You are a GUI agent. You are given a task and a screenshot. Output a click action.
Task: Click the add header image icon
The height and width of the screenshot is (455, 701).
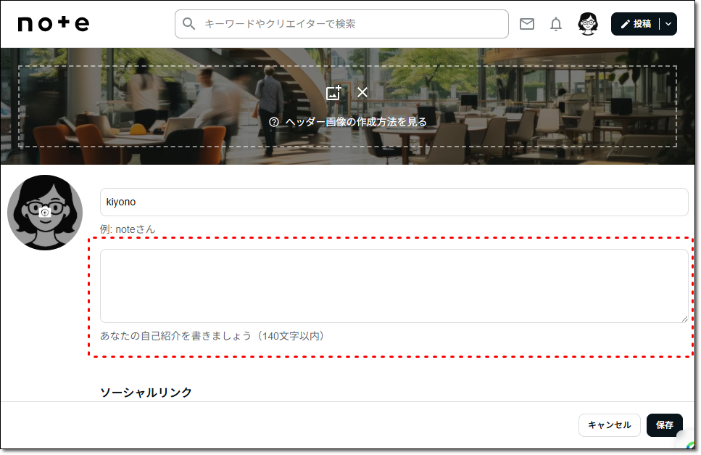pos(333,93)
